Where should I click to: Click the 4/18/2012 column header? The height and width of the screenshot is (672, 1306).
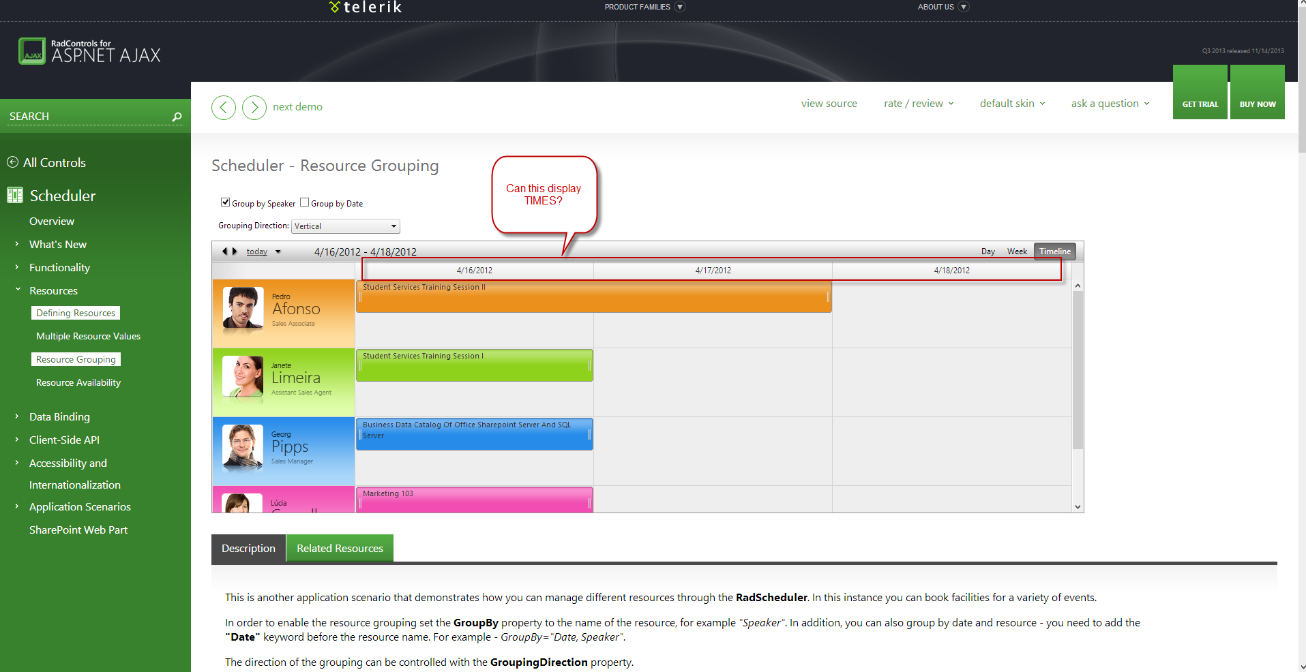coord(952,271)
